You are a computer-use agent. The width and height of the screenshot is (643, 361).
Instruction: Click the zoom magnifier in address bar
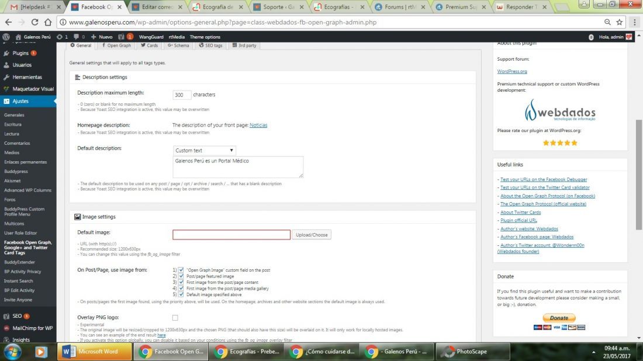click(607, 22)
